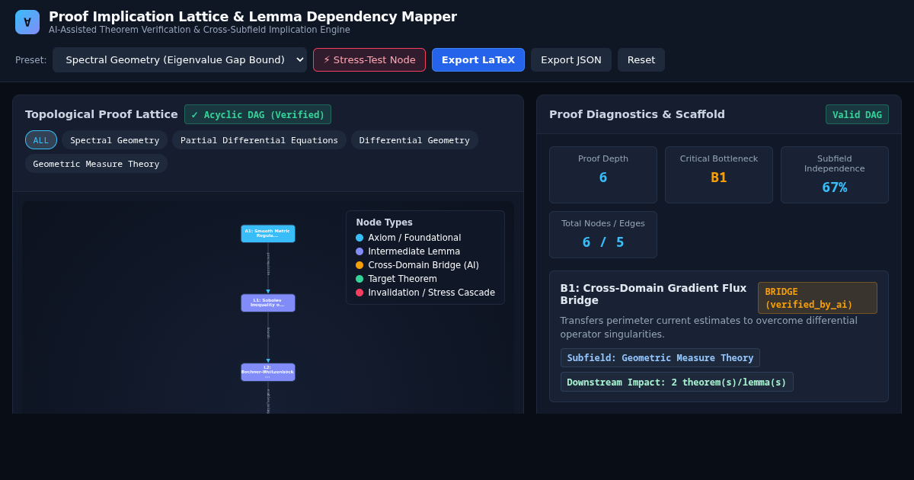Click the Downstream Impact tag
Screen dimensions: 914x480
pyautogui.click(x=677, y=382)
